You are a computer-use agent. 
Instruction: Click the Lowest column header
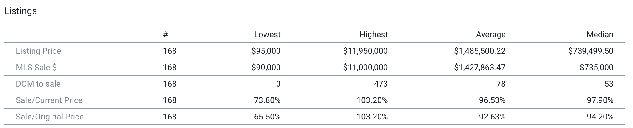[x=267, y=35]
